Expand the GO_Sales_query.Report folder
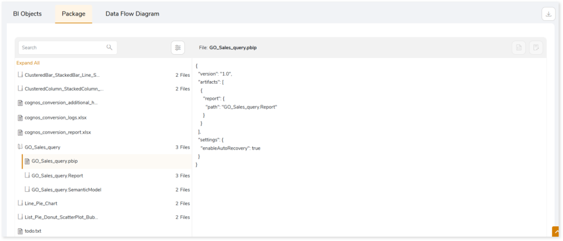 (x=27, y=176)
